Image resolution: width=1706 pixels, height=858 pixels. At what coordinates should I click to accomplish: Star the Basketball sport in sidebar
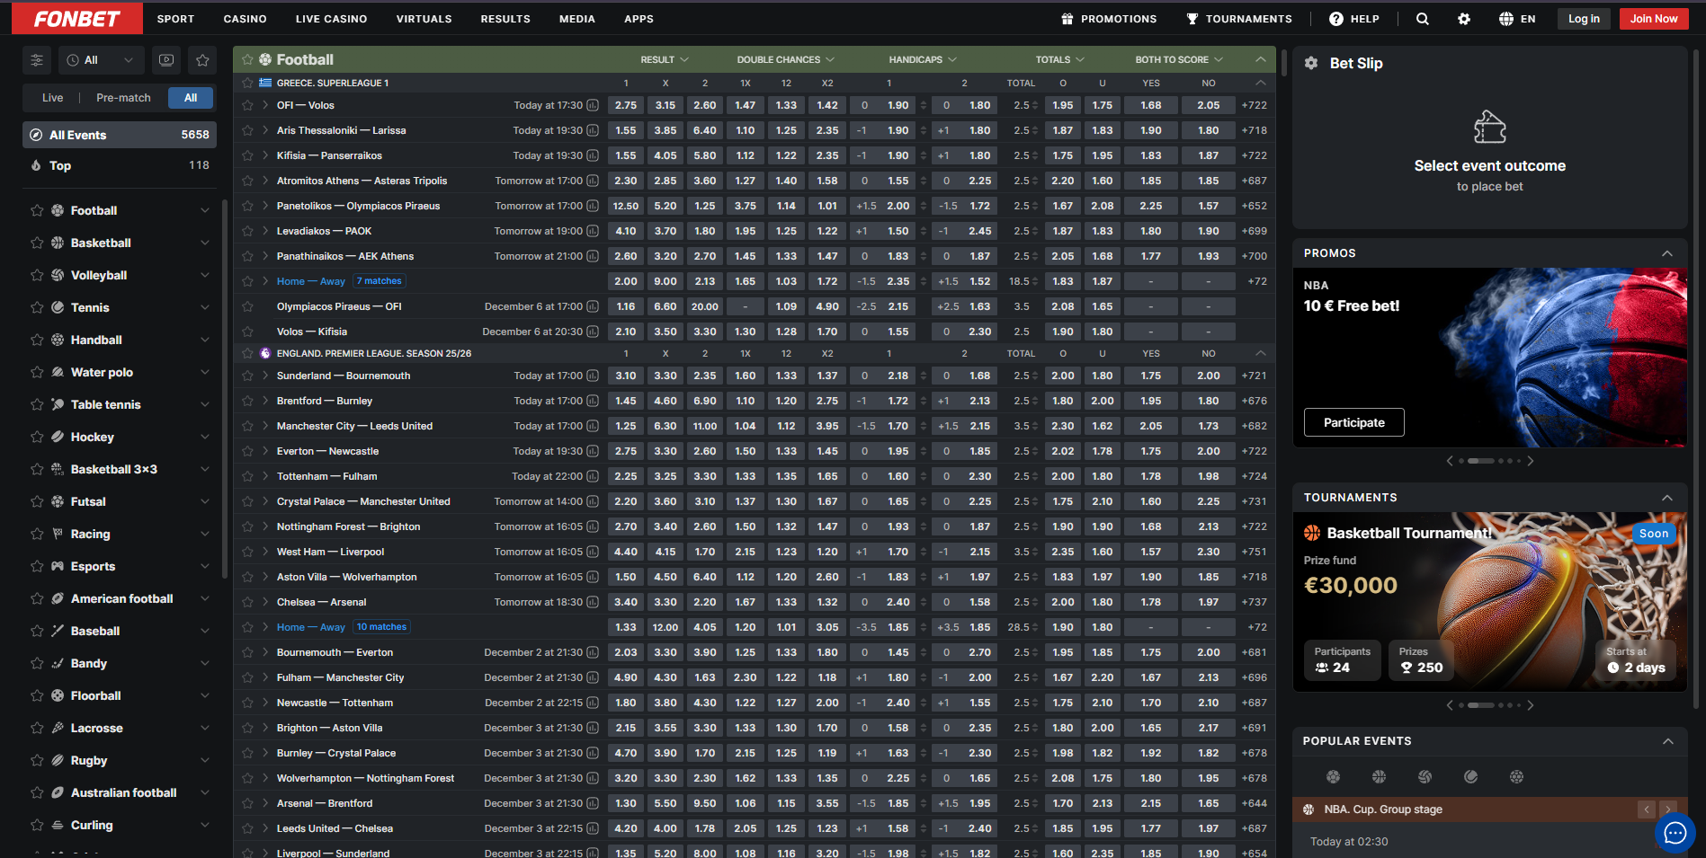(37, 243)
